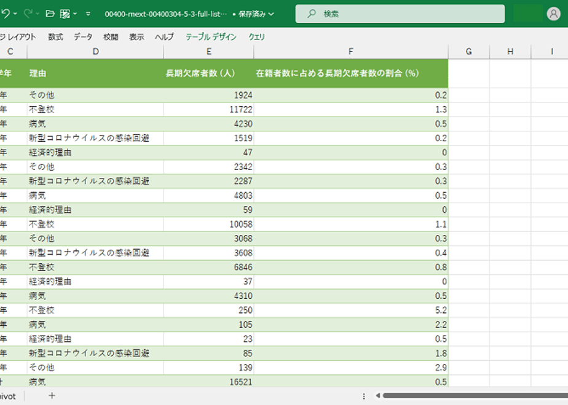Select percentage cell 1.3

(350, 110)
